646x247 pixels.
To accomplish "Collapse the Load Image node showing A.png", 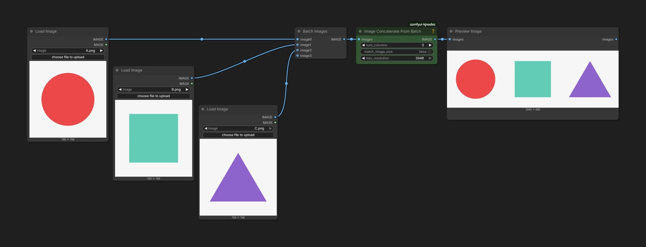I will (31, 31).
